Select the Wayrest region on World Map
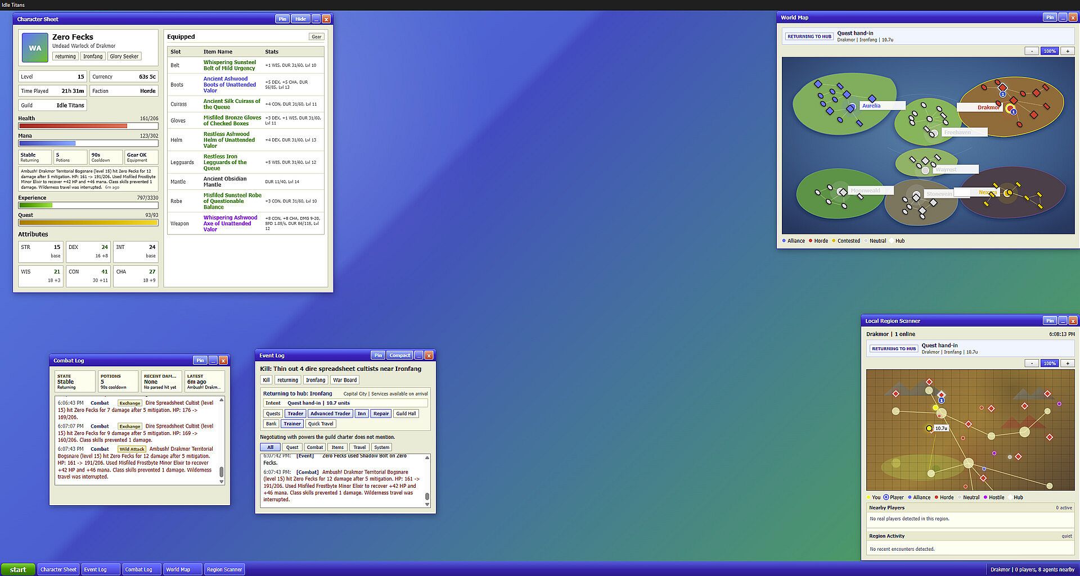Viewport: 1080px width, 576px height. 925,170
